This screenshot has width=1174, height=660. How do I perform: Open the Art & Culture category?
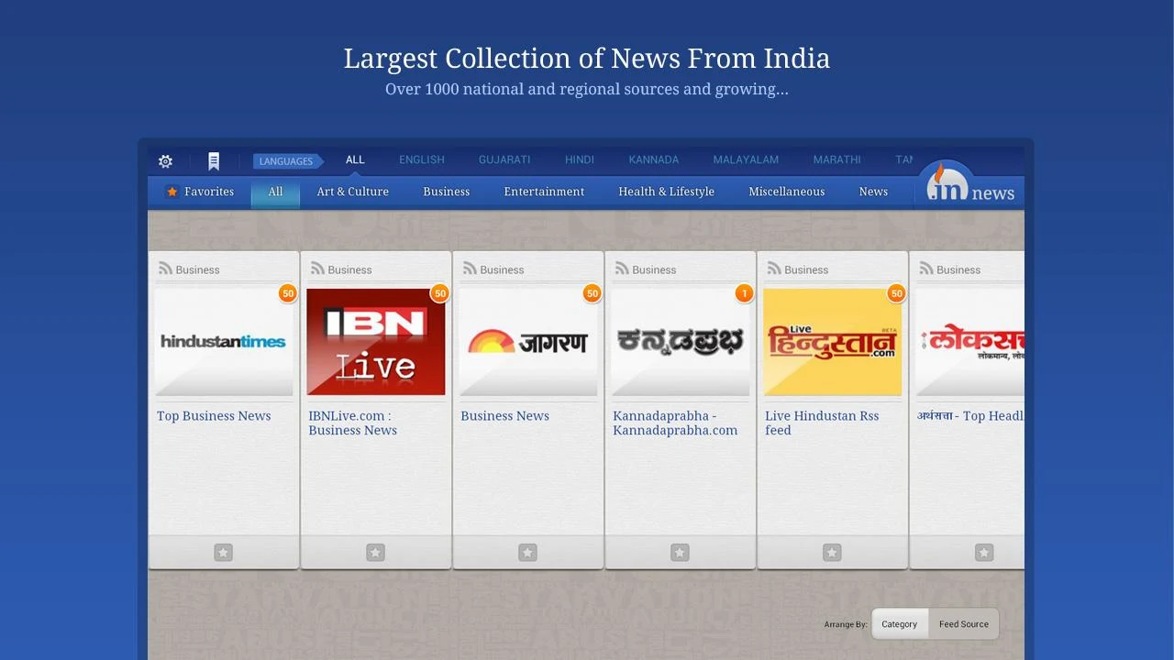tap(353, 192)
